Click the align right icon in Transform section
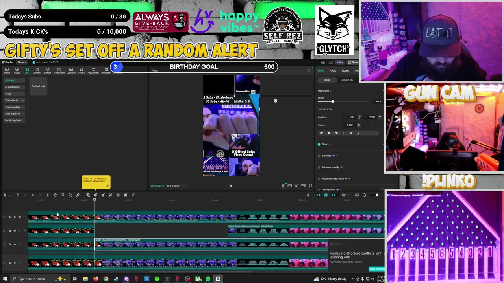 tap(336, 133)
